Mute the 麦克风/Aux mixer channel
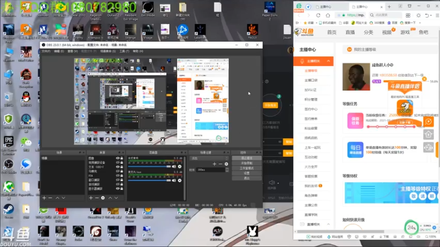Image resolution: width=440 pixels, height=247 pixels. (174, 181)
